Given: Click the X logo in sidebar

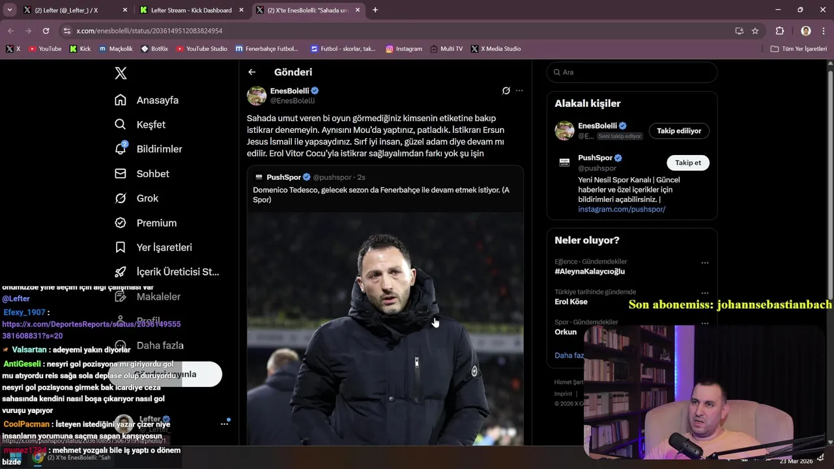Looking at the screenshot, I should 121,73.
